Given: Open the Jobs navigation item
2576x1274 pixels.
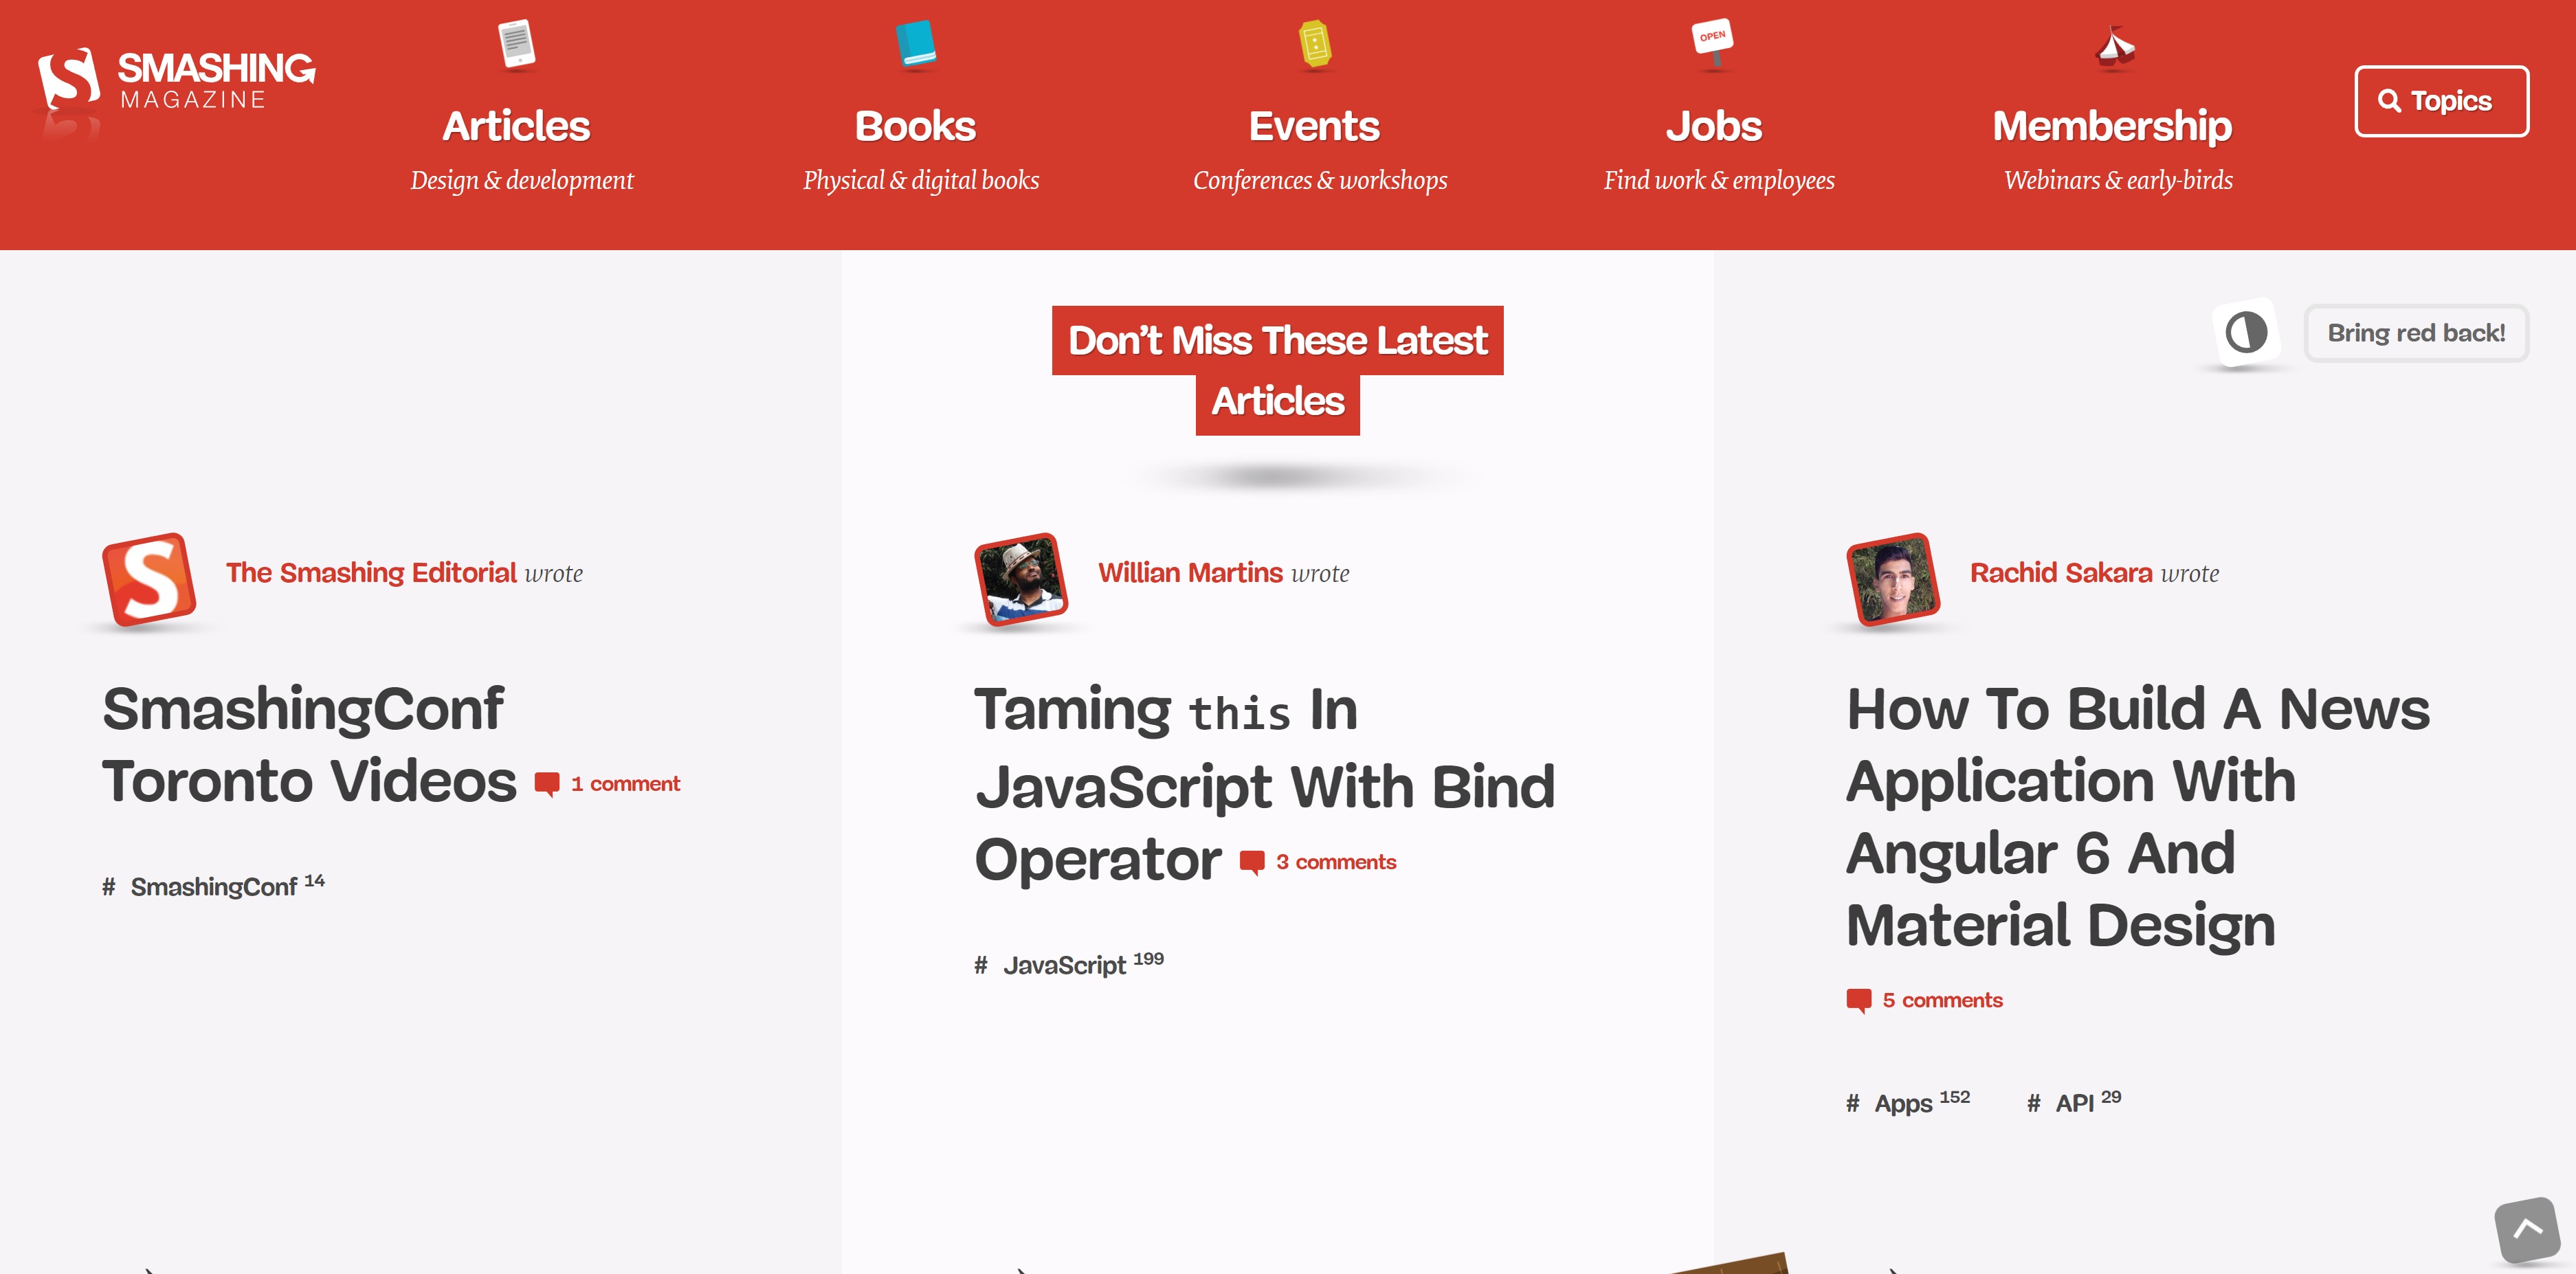Looking at the screenshot, I should [1714, 127].
